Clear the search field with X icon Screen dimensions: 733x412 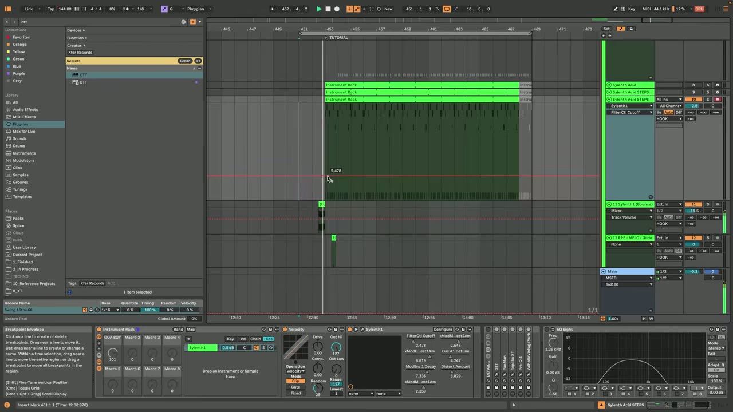(x=183, y=22)
